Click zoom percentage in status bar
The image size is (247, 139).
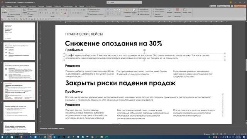click(242, 134)
